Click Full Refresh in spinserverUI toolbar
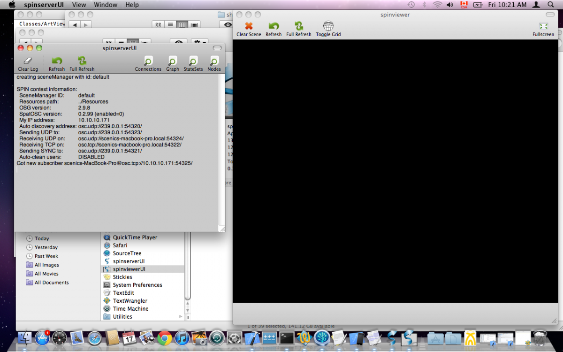The image size is (563, 352). [82, 64]
